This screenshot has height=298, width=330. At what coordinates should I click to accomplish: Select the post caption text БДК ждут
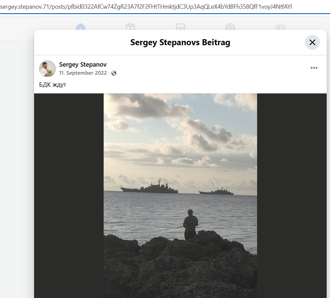(52, 85)
